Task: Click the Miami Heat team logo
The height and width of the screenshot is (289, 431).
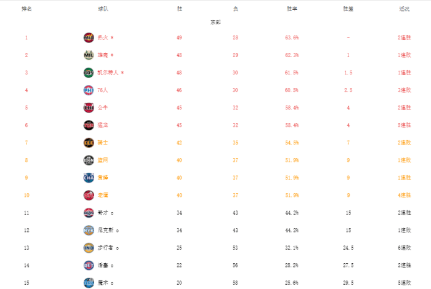Action: coord(89,38)
